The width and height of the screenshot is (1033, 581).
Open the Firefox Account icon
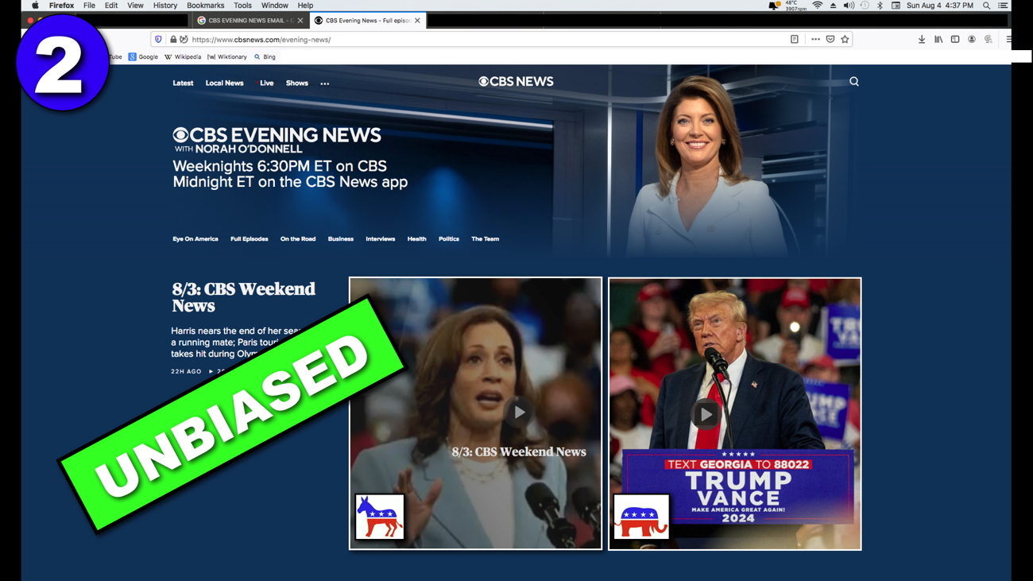click(x=972, y=39)
